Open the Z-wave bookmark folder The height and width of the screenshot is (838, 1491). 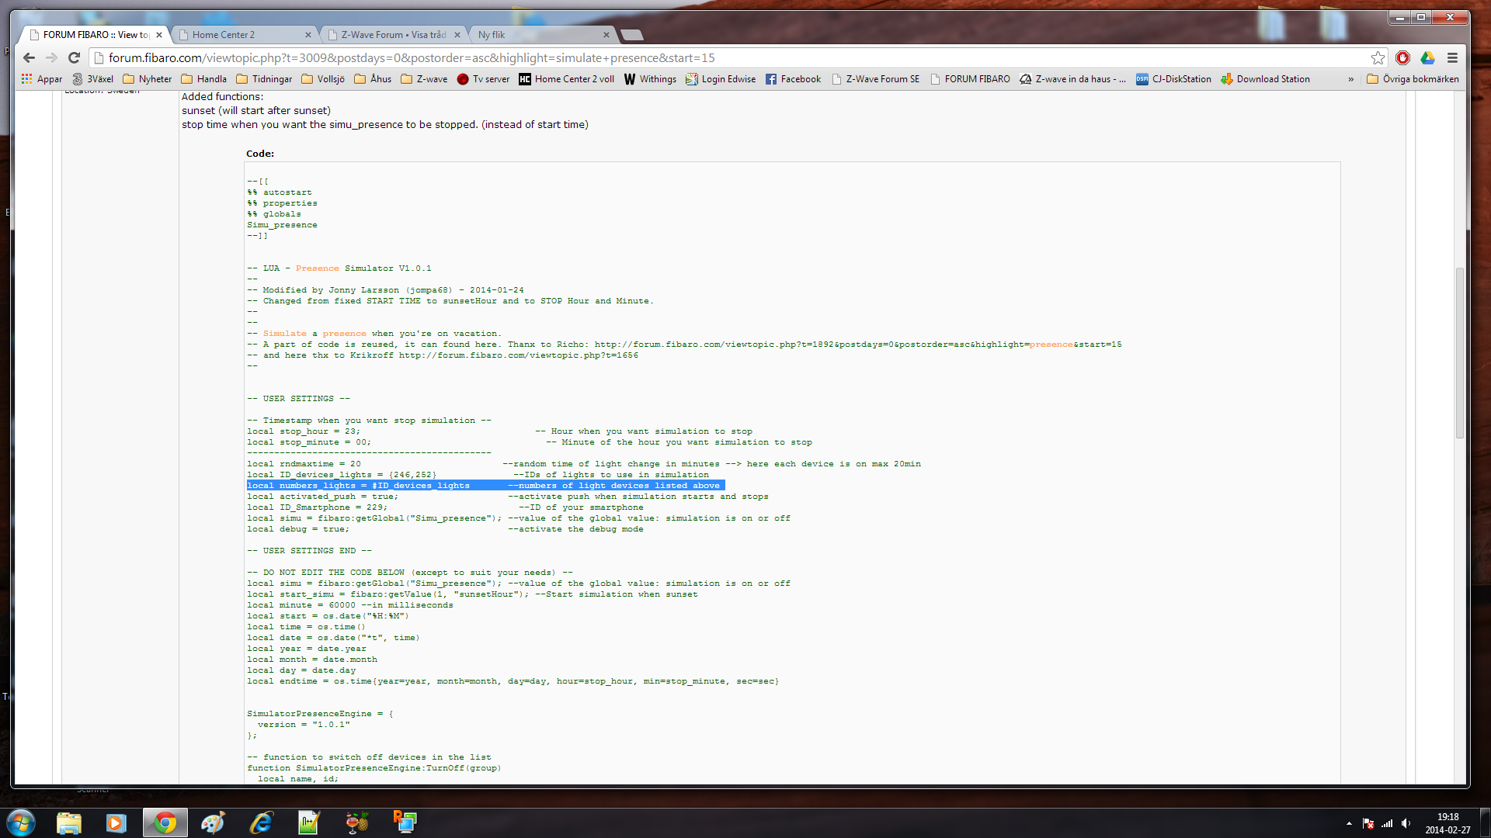[424, 79]
